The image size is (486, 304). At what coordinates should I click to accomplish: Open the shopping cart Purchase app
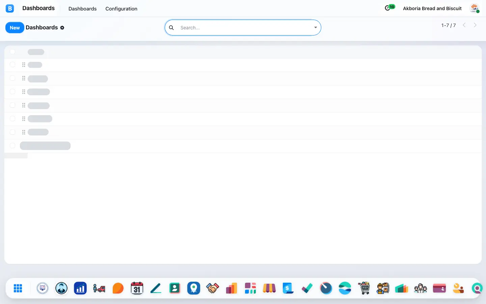tap(364, 288)
